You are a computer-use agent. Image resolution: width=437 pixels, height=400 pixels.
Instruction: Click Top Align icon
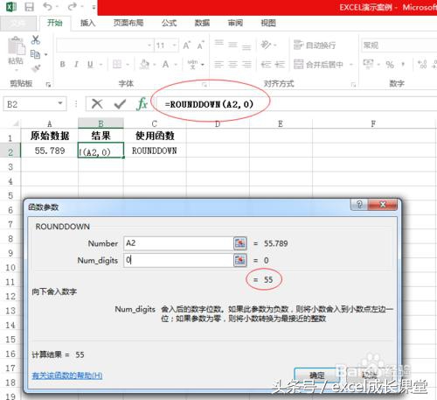click(219, 43)
